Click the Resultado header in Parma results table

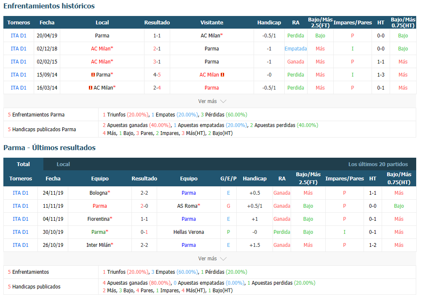(x=144, y=179)
